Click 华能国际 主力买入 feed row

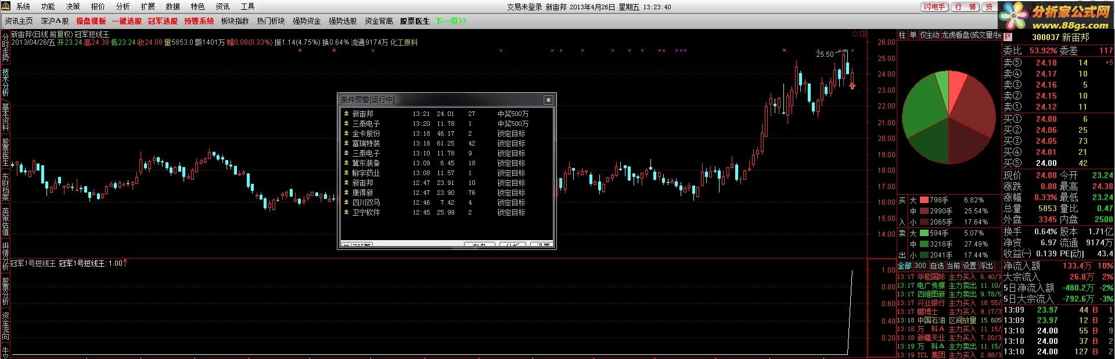click(x=949, y=277)
